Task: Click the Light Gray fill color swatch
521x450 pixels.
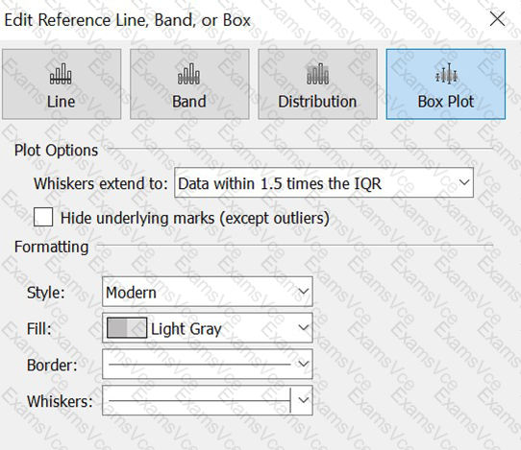Action: [x=127, y=328]
